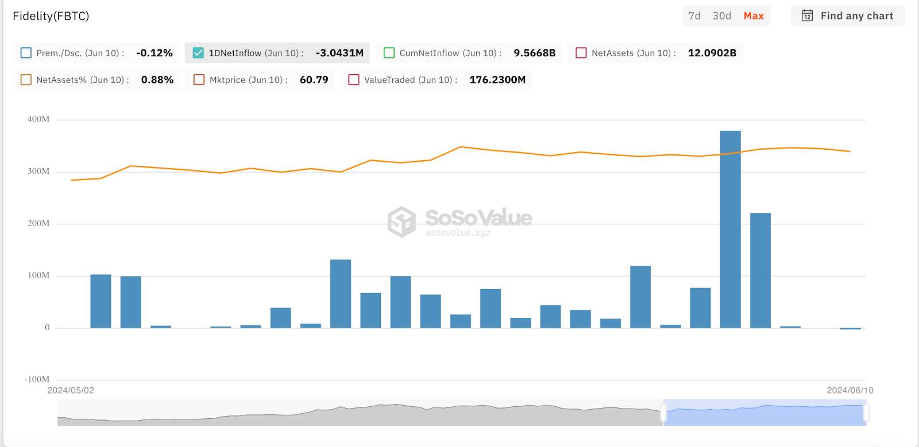This screenshot has width=919, height=447.
Task: Enable the CumNetInflow checkbox
Action: click(x=389, y=53)
